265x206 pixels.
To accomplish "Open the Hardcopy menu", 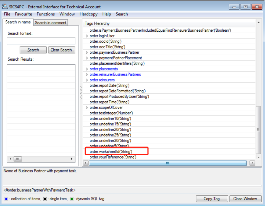I will 88,14.
